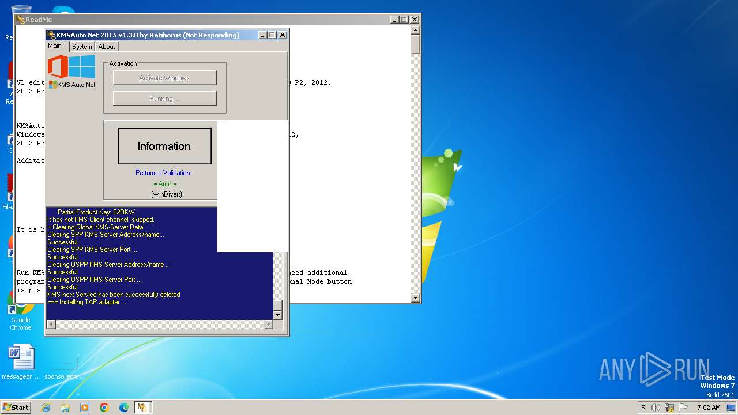Click the = Auto = mode label
This screenshot has height=415, width=738.
pyautogui.click(x=165, y=184)
